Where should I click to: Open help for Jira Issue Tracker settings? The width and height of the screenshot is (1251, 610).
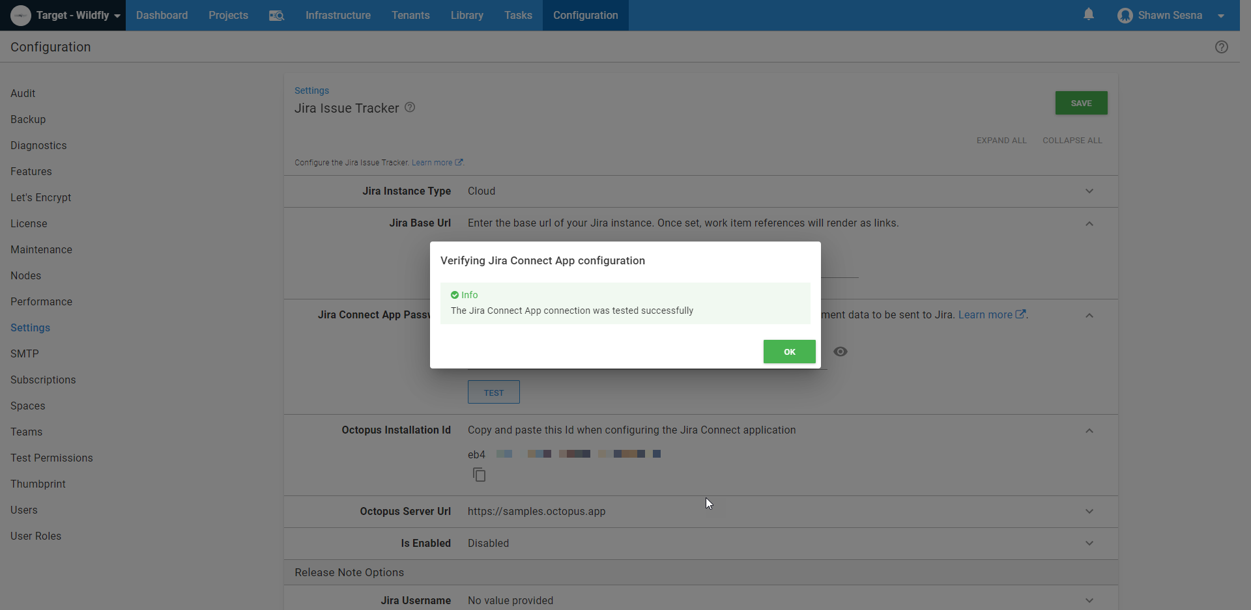click(x=410, y=107)
